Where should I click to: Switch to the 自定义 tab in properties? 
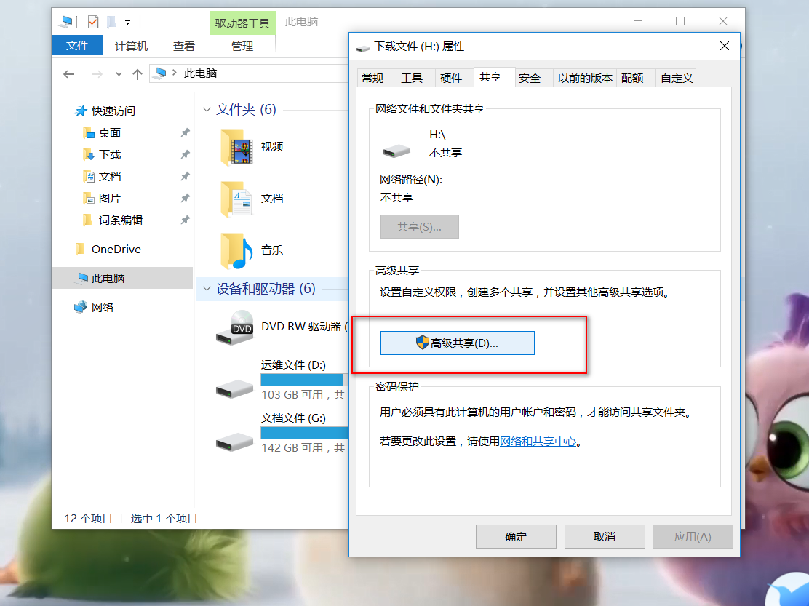(677, 78)
